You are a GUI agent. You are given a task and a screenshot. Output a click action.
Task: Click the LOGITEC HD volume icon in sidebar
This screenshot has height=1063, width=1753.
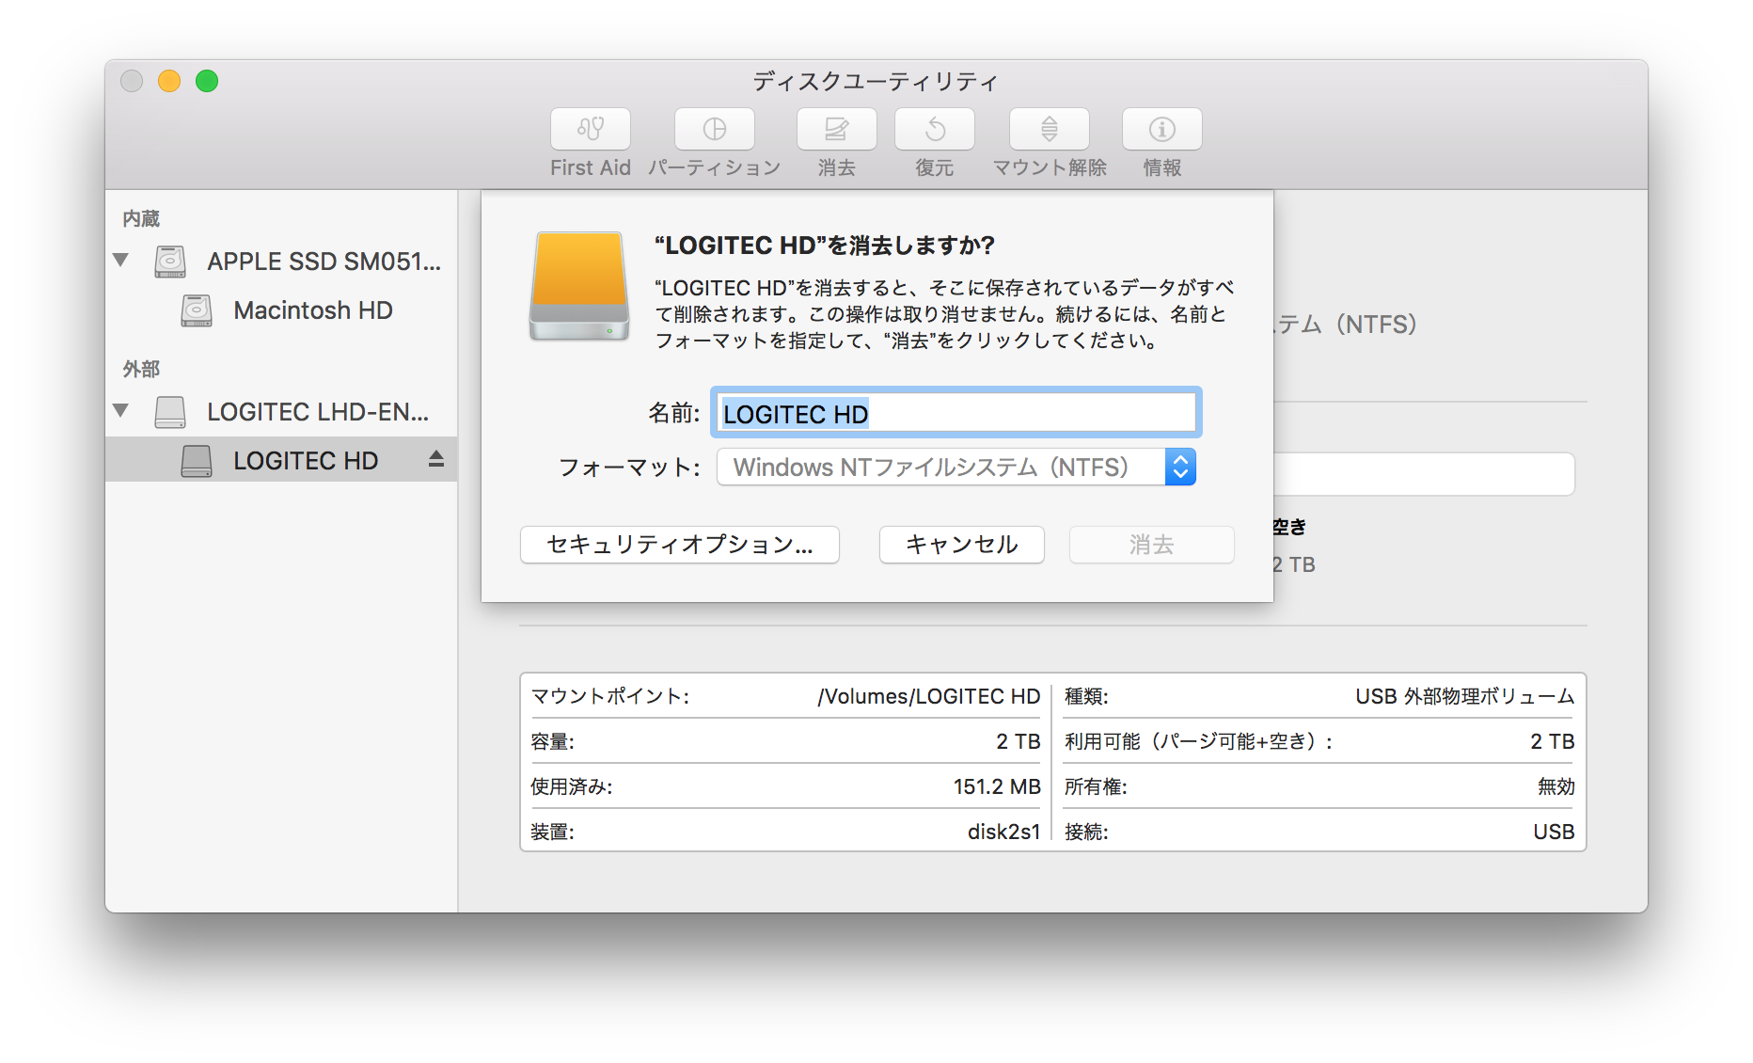pyautogui.click(x=197, y=461)
